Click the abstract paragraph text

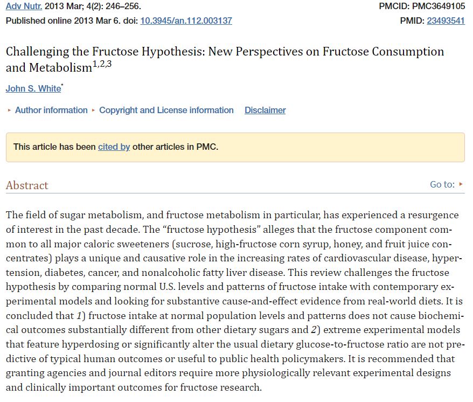click(234, 301)
